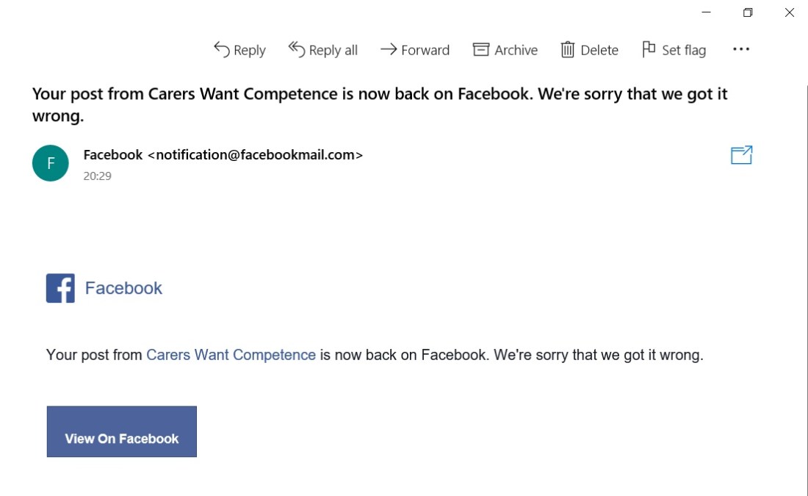Viewport: 808px width, 496px height.
Task: Click the Reply arrow icon
Action: coord(222,49)
